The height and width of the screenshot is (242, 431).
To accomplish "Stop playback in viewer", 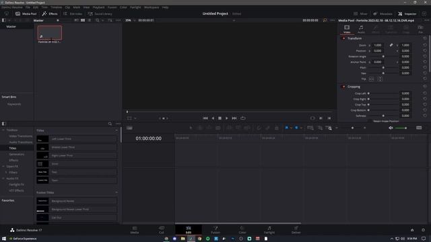I will (220, 118).
